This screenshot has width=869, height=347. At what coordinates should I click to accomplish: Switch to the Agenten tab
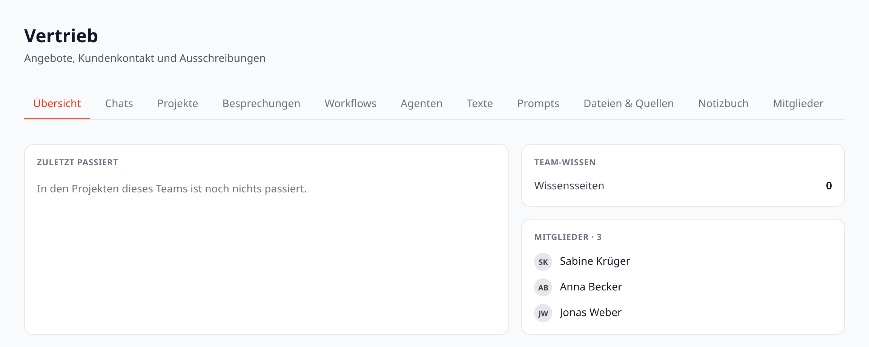[x=421, y=103]
